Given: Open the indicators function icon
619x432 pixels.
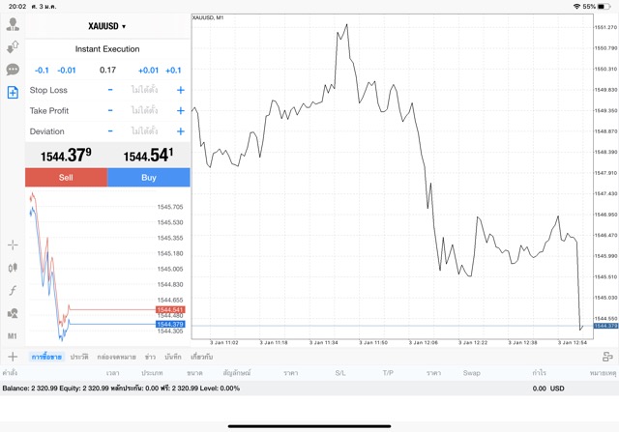Looking at the screenshot, I should (x=13, y=290).
